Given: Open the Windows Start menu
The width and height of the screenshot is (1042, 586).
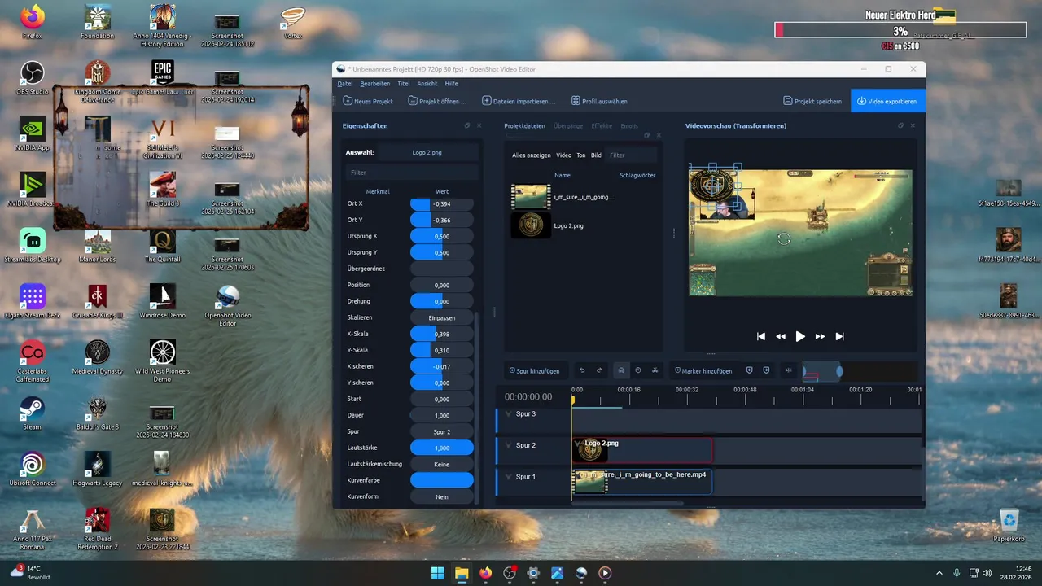Looking at the screenshot, I should tap(437, 573).
